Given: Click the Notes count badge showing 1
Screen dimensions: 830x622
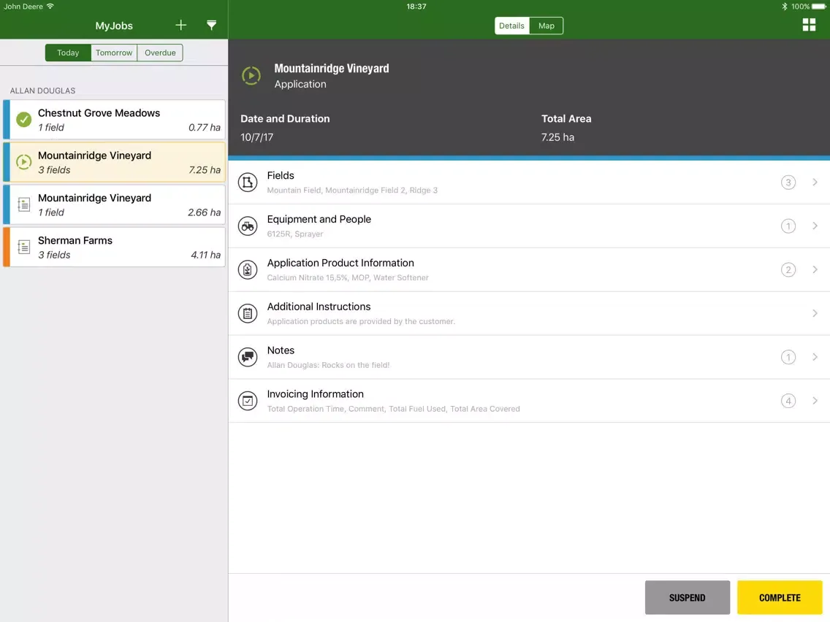Looking at the screenshot, I should (x=788, y=358).
